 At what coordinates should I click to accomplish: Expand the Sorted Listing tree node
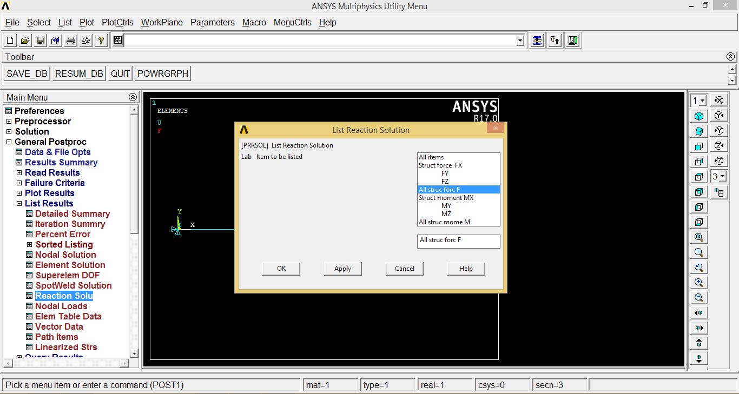[x=30, y=244]
